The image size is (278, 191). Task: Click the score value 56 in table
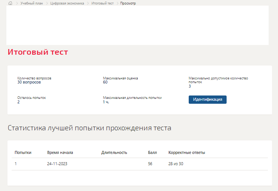click(x=150, y=164)
